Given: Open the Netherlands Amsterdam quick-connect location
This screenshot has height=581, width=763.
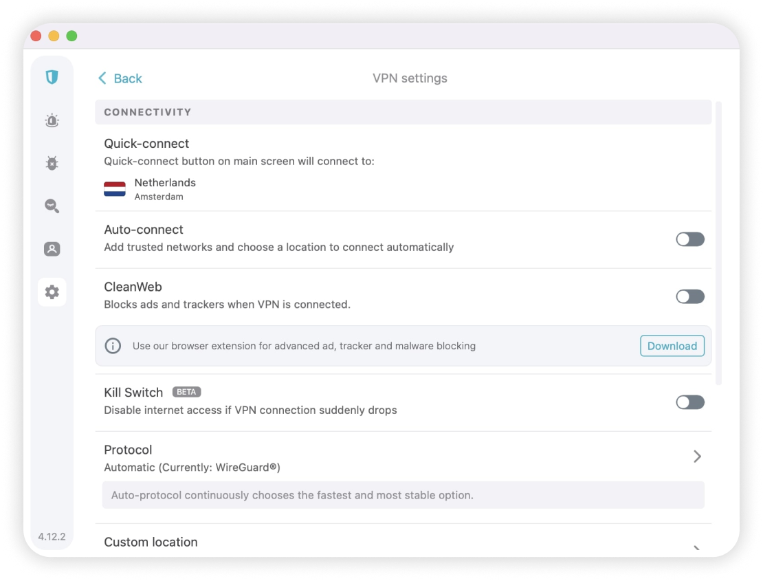Looking at the screenshot, I should tap(150, 189).
